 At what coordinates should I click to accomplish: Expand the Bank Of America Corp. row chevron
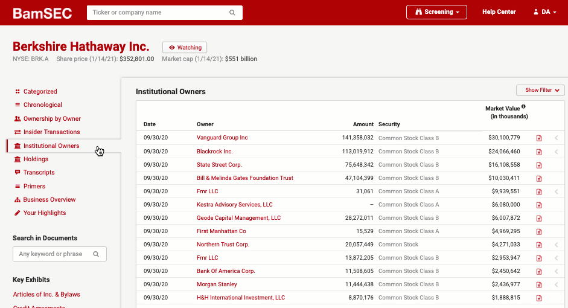[x=557, y=271]
